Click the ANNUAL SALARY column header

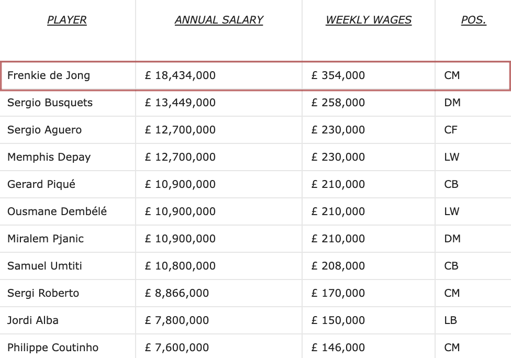point(219,20)
